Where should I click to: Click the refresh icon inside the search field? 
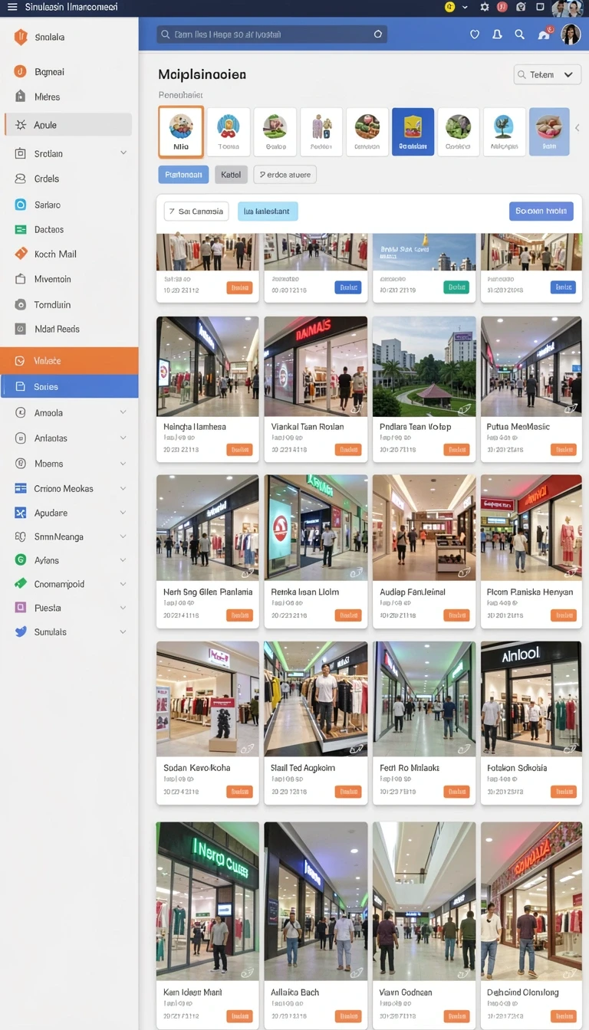pyautogui.click(x=377, y=34)
